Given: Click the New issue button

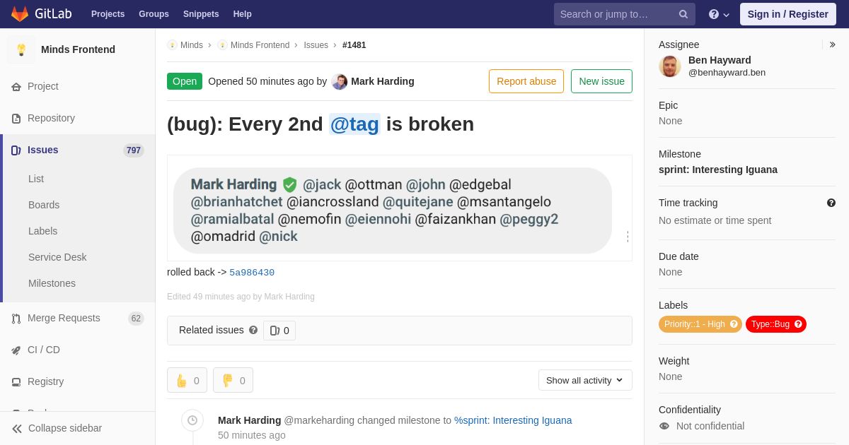Looking at the screenshot, I should coord(601,81).
